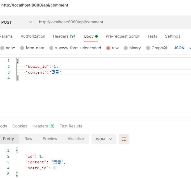Open the Headers (9) request tab
Viewport: 191px width, 178px height.
click(x=64, y=36)
